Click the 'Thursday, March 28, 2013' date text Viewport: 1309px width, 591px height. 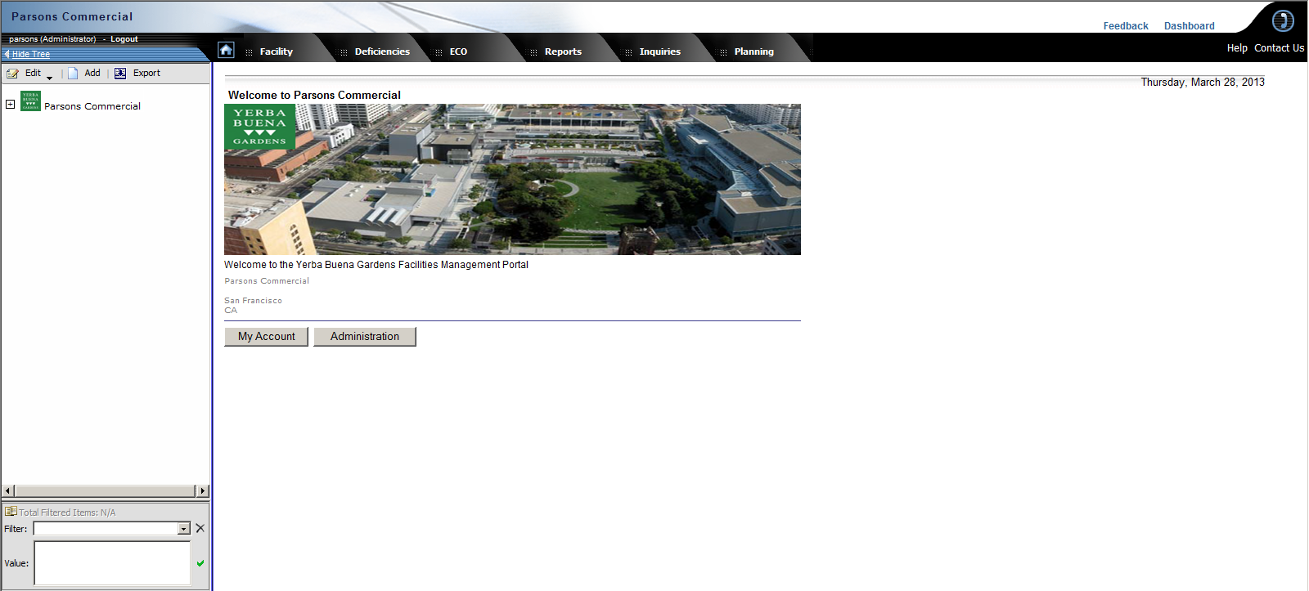(1203, 83)
